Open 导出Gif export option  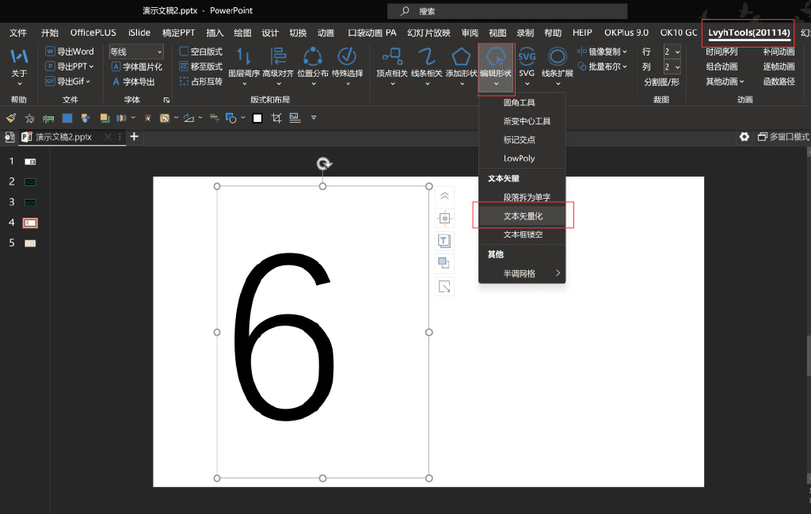tap(68, 82)
